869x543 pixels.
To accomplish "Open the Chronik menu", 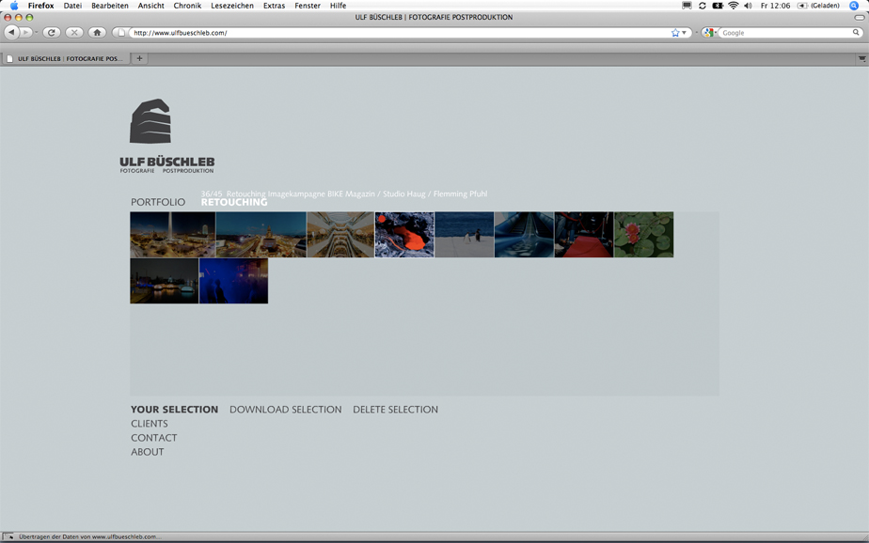I will 187,6.
